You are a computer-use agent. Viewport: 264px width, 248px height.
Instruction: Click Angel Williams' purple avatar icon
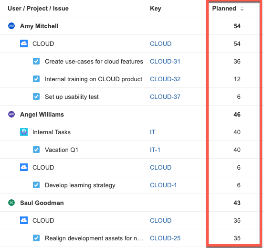point(11,114)
